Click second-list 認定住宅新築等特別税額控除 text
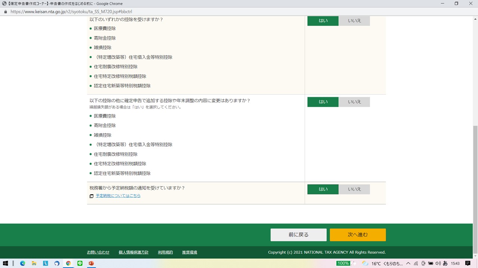 click(122, 173)
